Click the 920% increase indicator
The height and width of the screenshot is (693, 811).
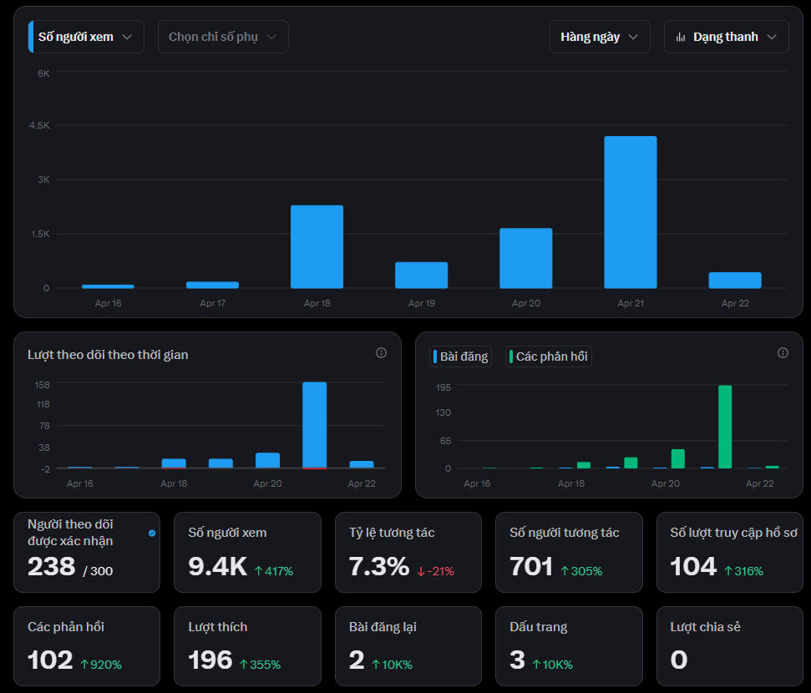(x=101, y=665)
